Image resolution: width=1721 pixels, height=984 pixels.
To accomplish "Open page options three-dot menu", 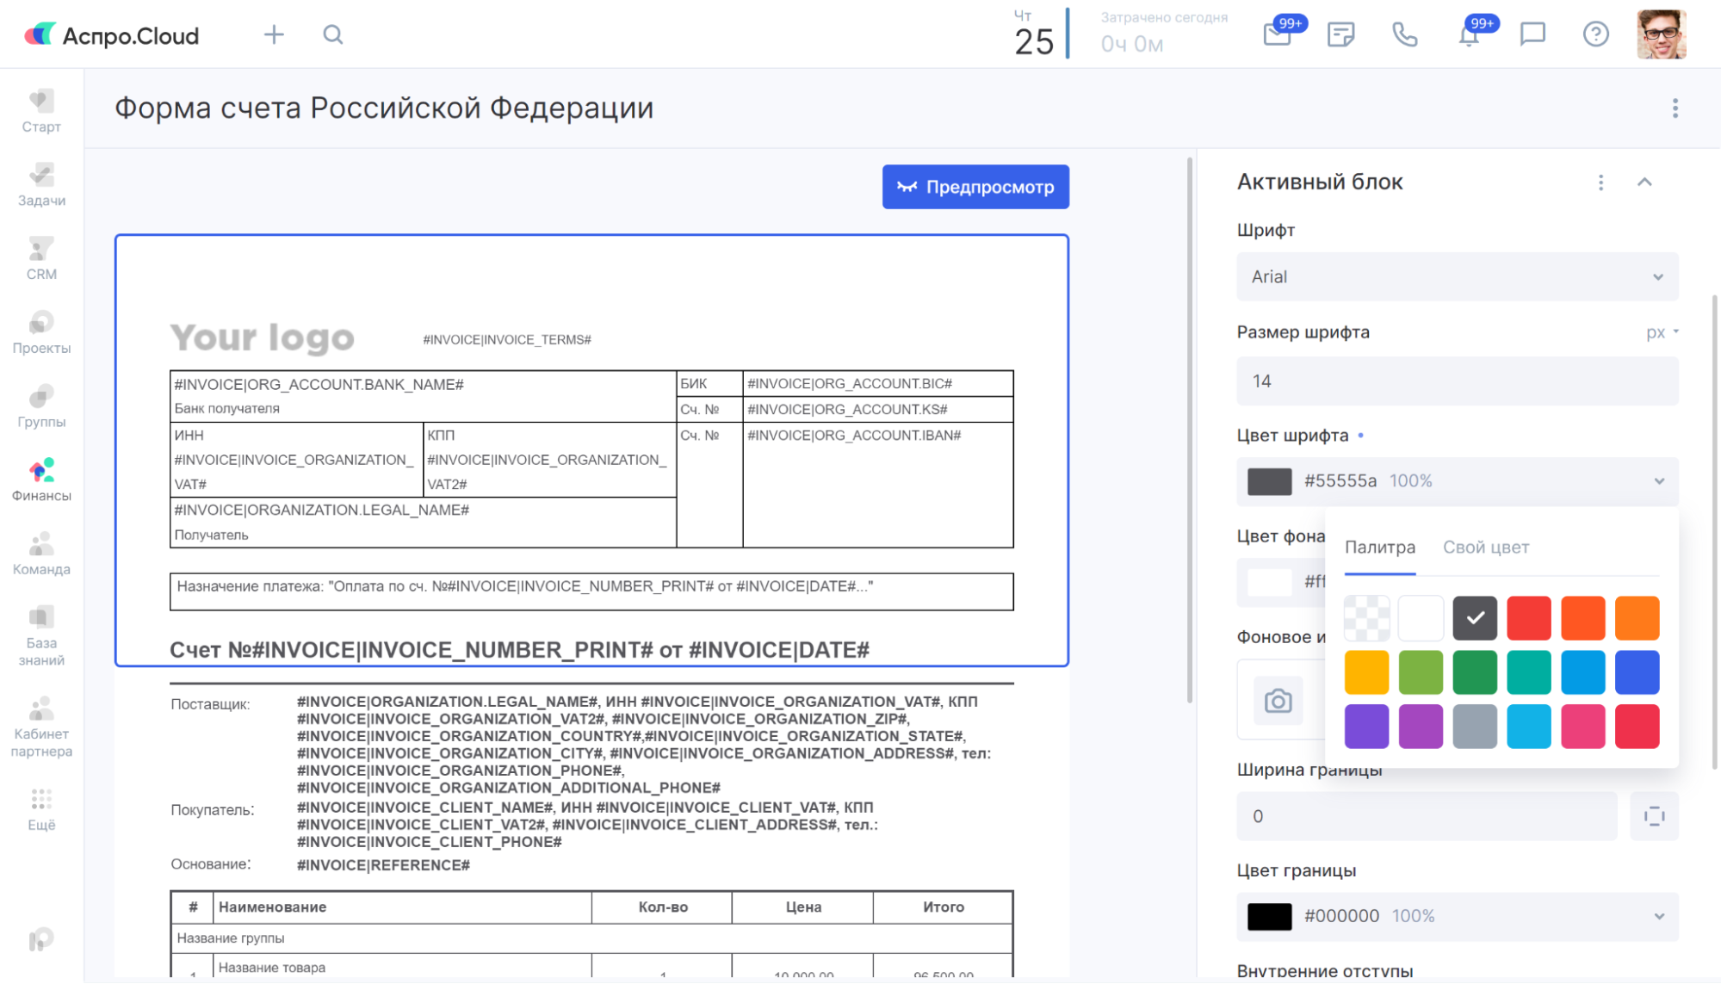I will [1675, 108].
